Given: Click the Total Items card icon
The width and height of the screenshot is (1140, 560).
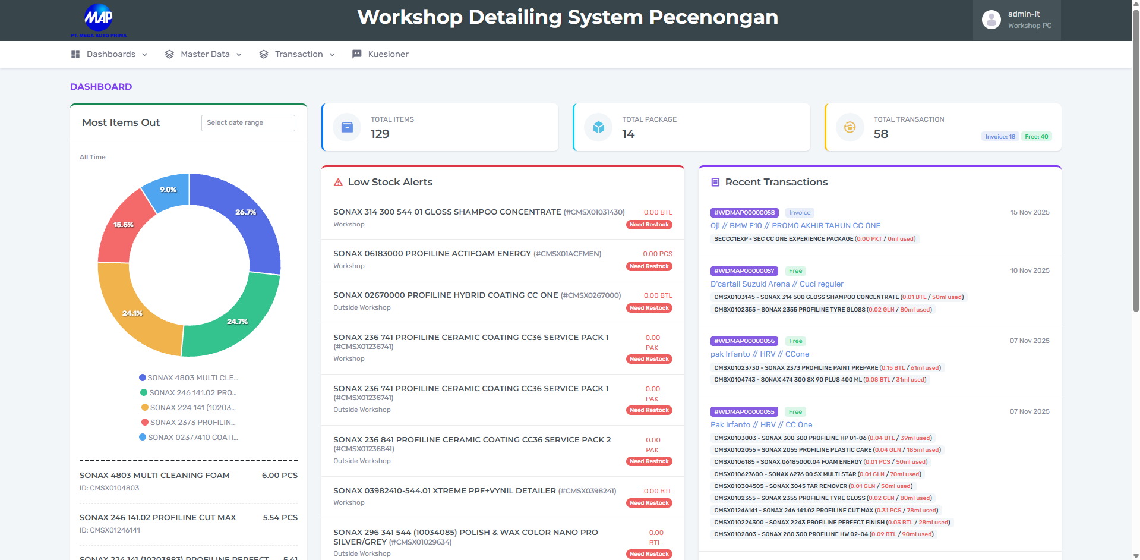Looking at the screenshot, I should click(x=346, y=127).
